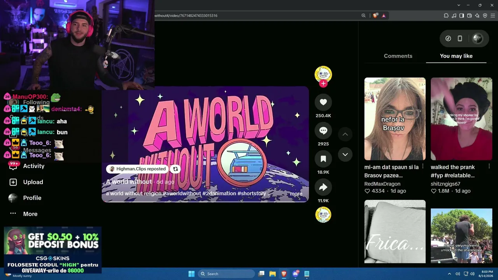This screenshot has height=280, width=498.
Task: Toggle the browser sidebar panel icon
Action: tap(461, 16)
